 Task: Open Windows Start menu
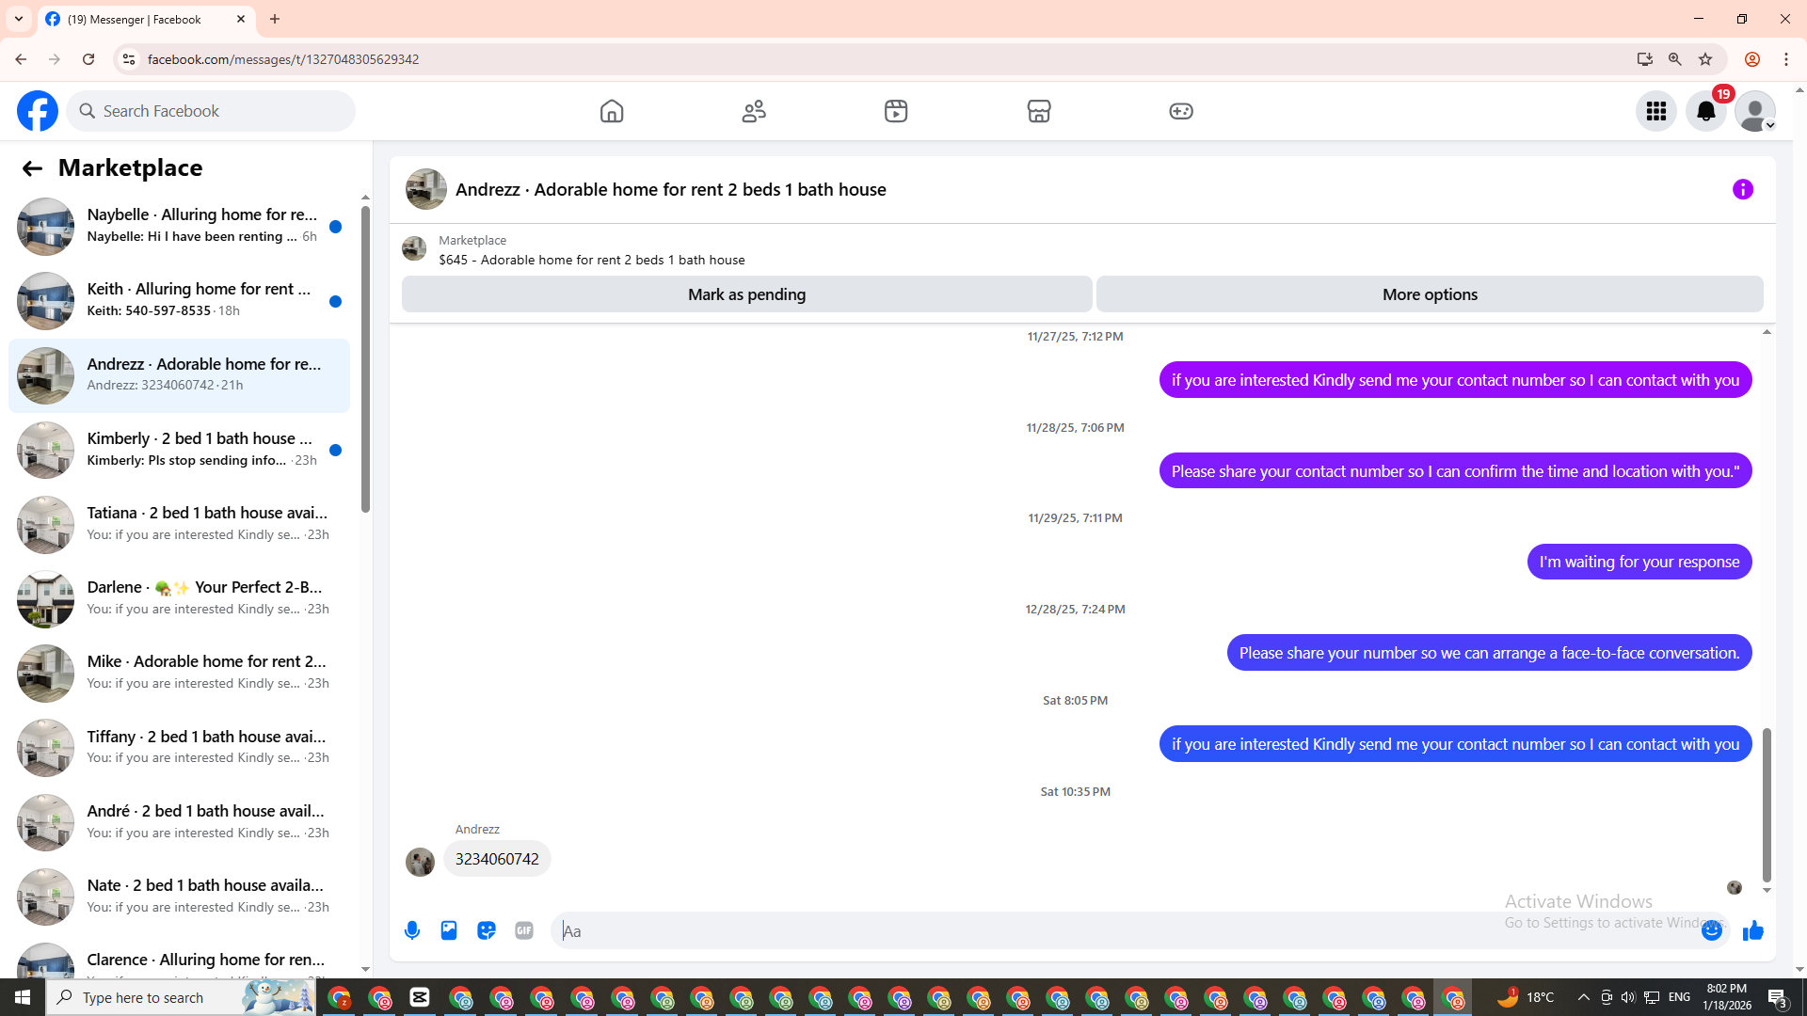23,997
